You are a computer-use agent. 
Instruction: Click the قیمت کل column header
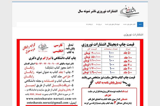[92, 49]
